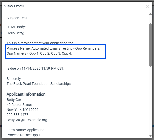
Task: Click 'The Black Pearl Foundation Scholarships'
Action: coord(39,84)
